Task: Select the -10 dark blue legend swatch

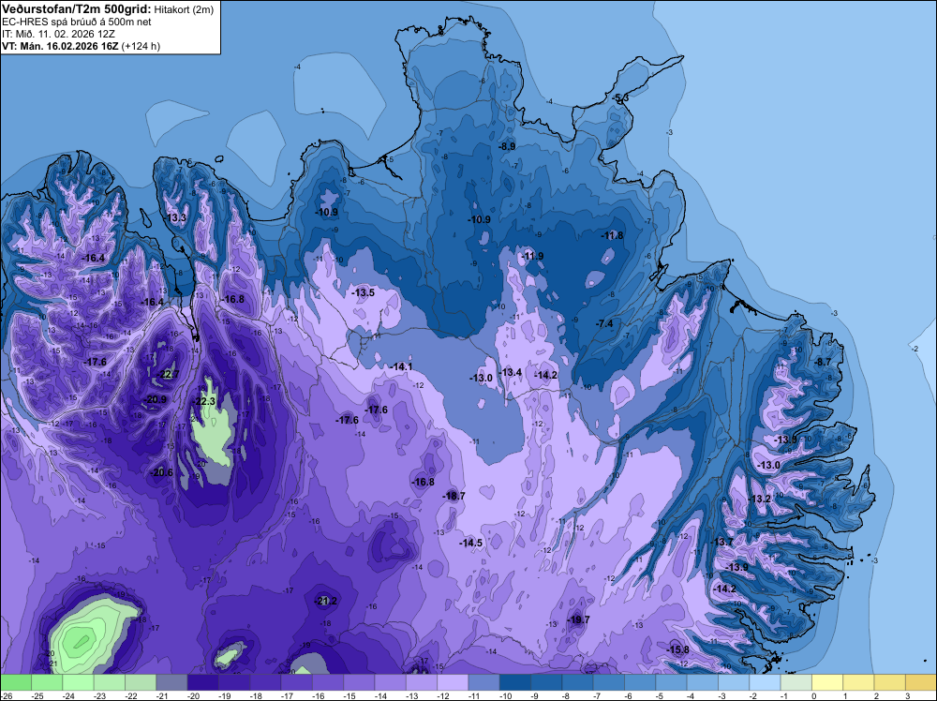Action: click(515, 682)
